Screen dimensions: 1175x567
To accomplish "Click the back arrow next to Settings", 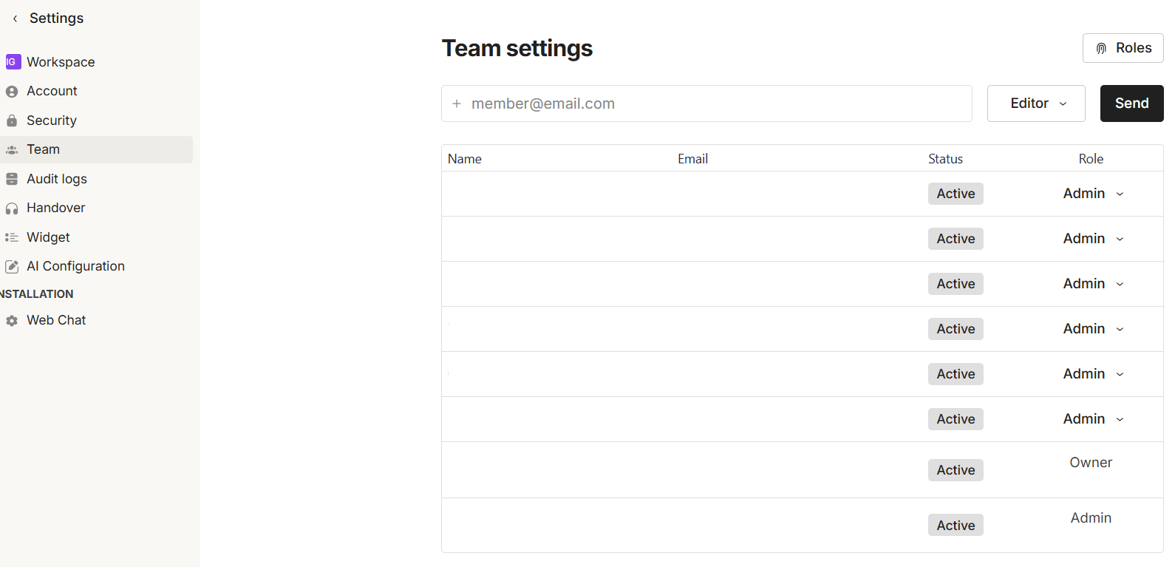I will (x=15, y=18).
